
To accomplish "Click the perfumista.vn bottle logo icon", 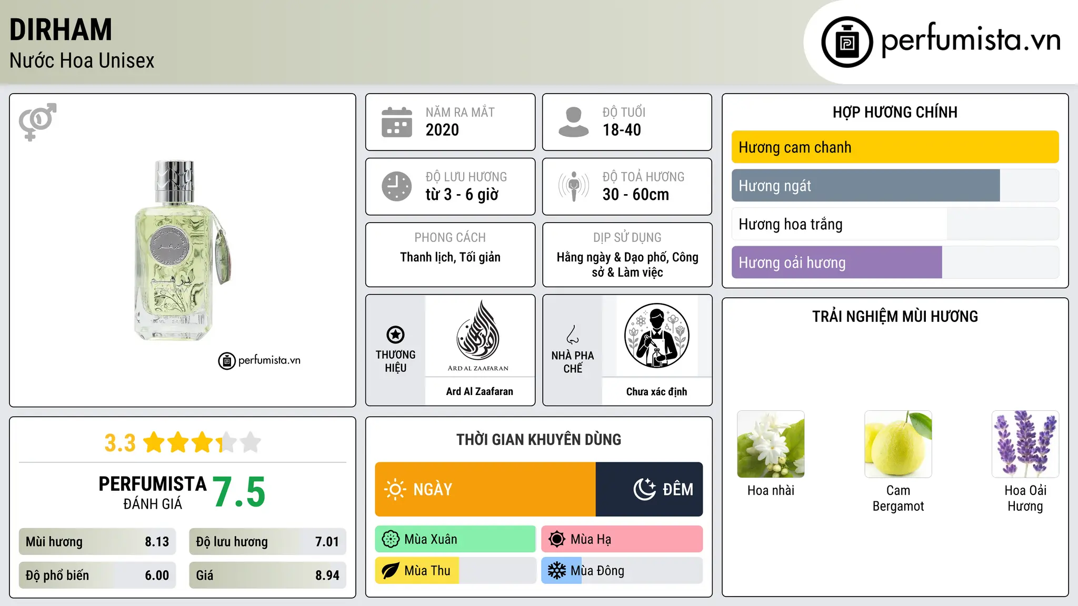I will pos(847,42).
